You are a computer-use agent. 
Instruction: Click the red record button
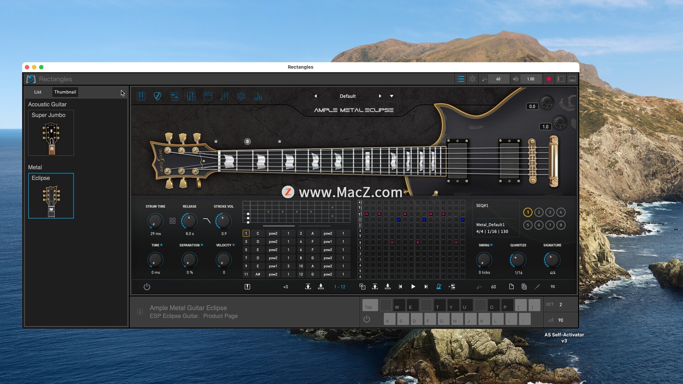(x=549, y=79)
